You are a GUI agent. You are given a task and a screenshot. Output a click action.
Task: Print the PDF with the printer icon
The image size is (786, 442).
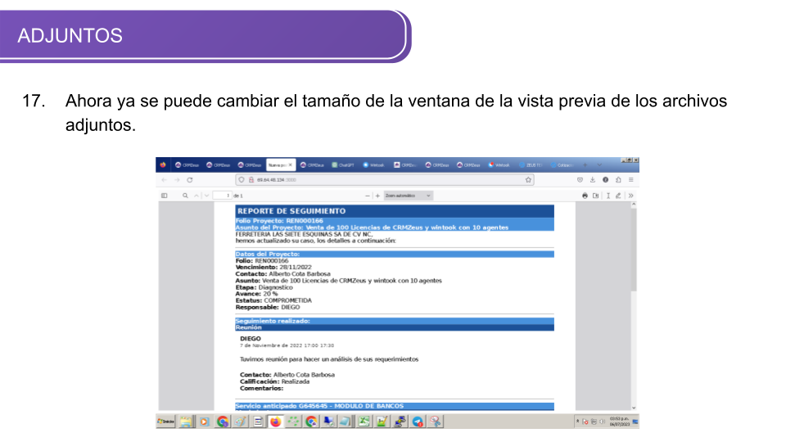pyautogui.click(x=585, y=196)
